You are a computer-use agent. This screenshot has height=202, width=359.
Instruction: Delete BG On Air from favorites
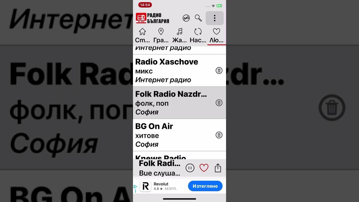(x=219, y=135)
